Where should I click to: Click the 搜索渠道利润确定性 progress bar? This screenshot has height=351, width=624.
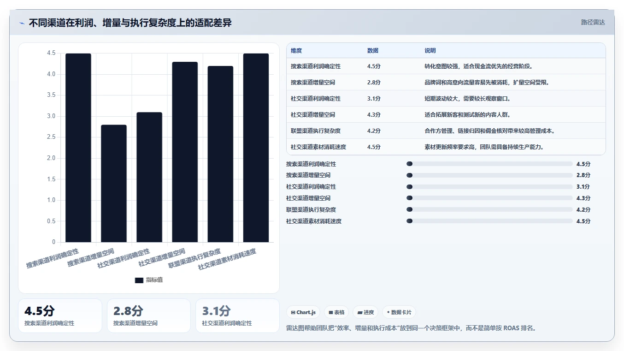[489, 164]
